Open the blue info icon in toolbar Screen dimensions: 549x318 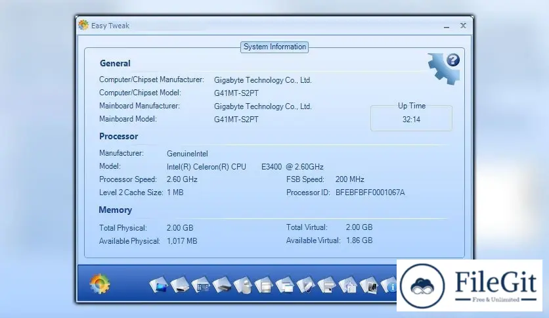tap(389, 284)
